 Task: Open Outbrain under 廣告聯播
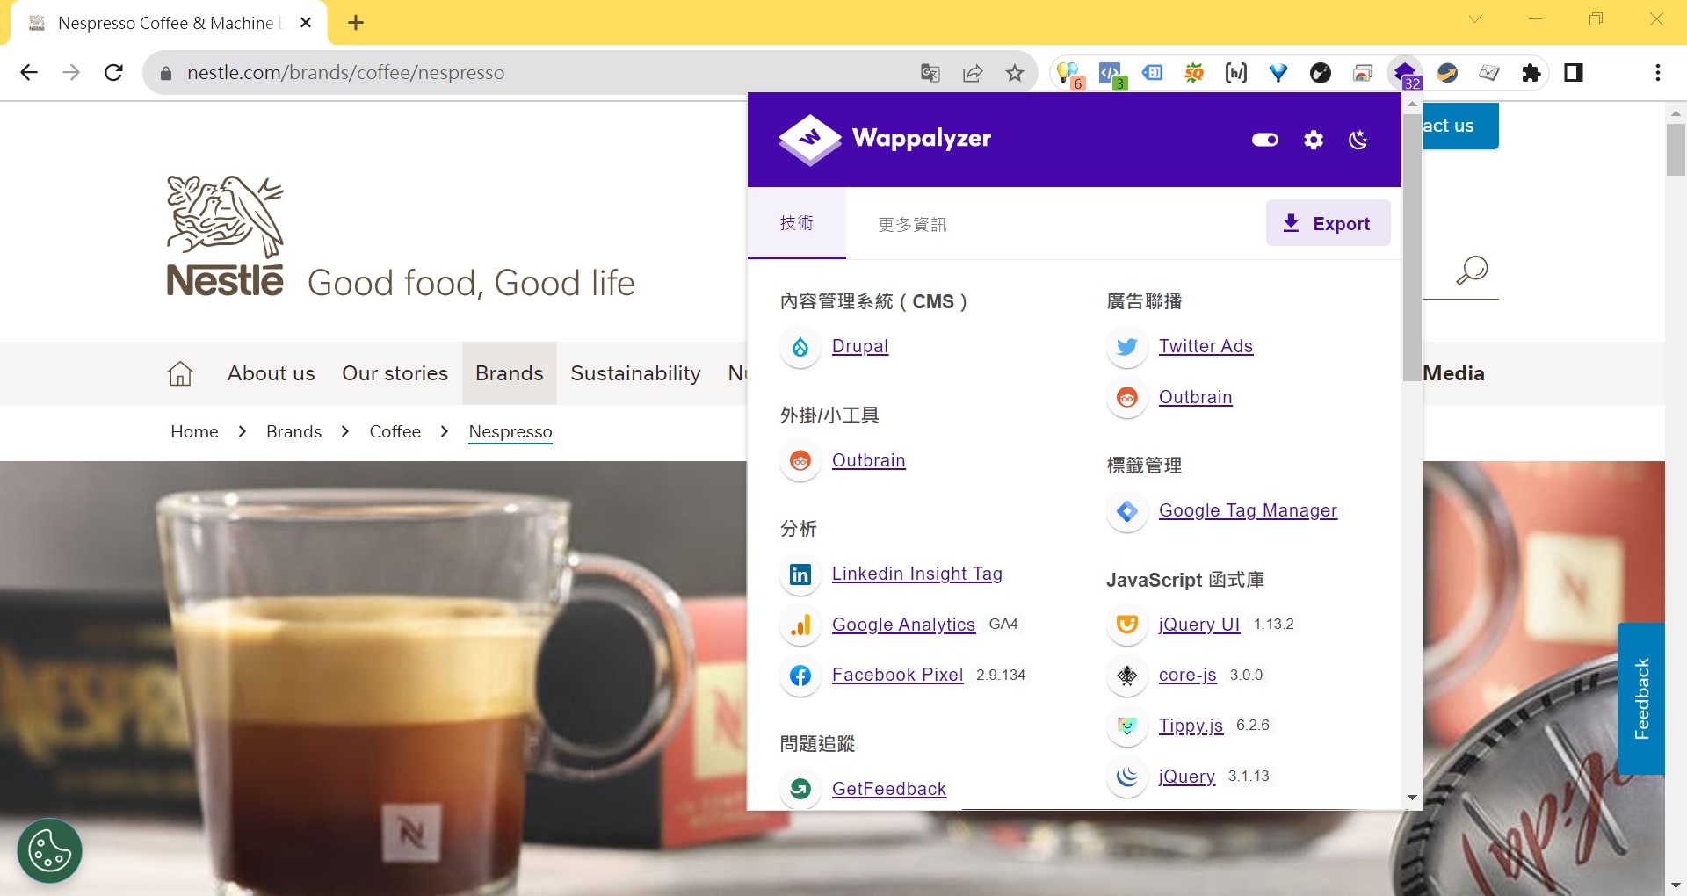1195,397
